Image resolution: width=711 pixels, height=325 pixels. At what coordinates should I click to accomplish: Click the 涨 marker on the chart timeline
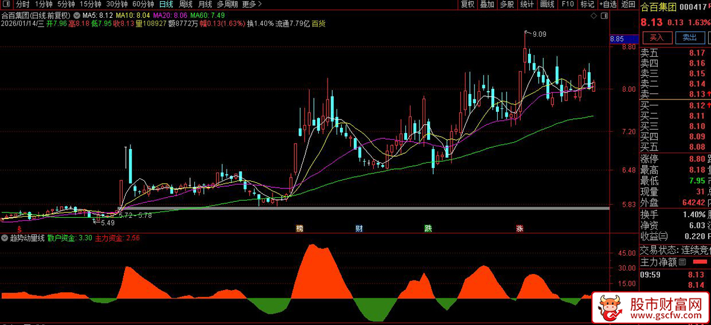point(519,229)
